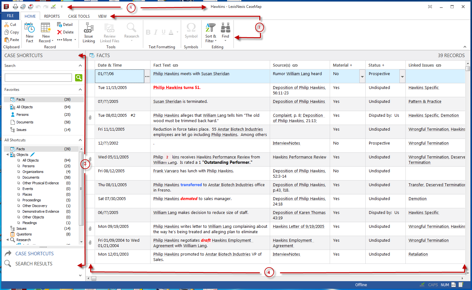472x290 pixels.
Task: Run search with the green magnifier button
Action: [x=79, y=78]
